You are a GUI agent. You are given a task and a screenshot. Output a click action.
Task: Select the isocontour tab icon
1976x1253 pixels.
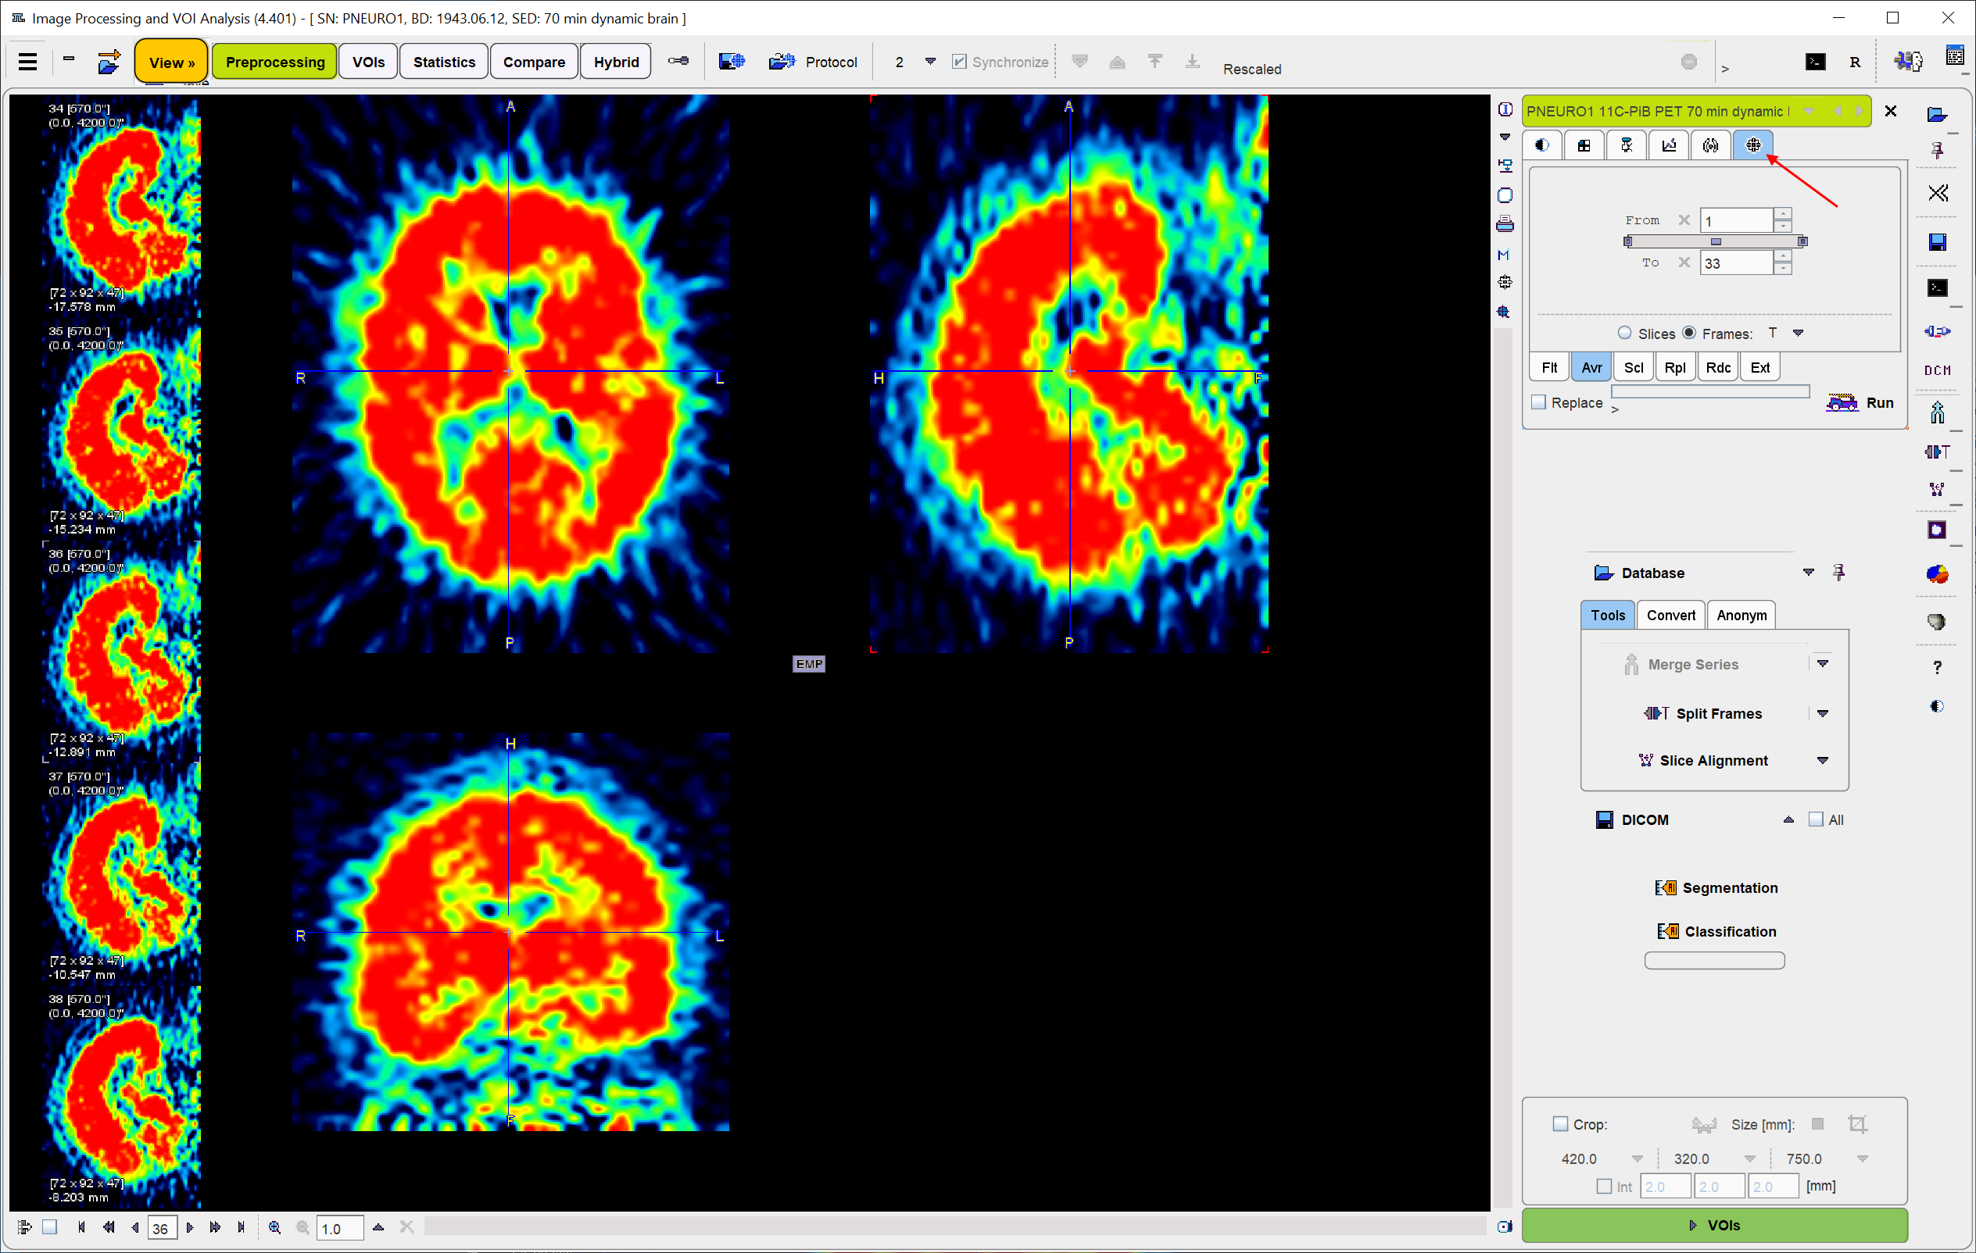pos(1711,145)
